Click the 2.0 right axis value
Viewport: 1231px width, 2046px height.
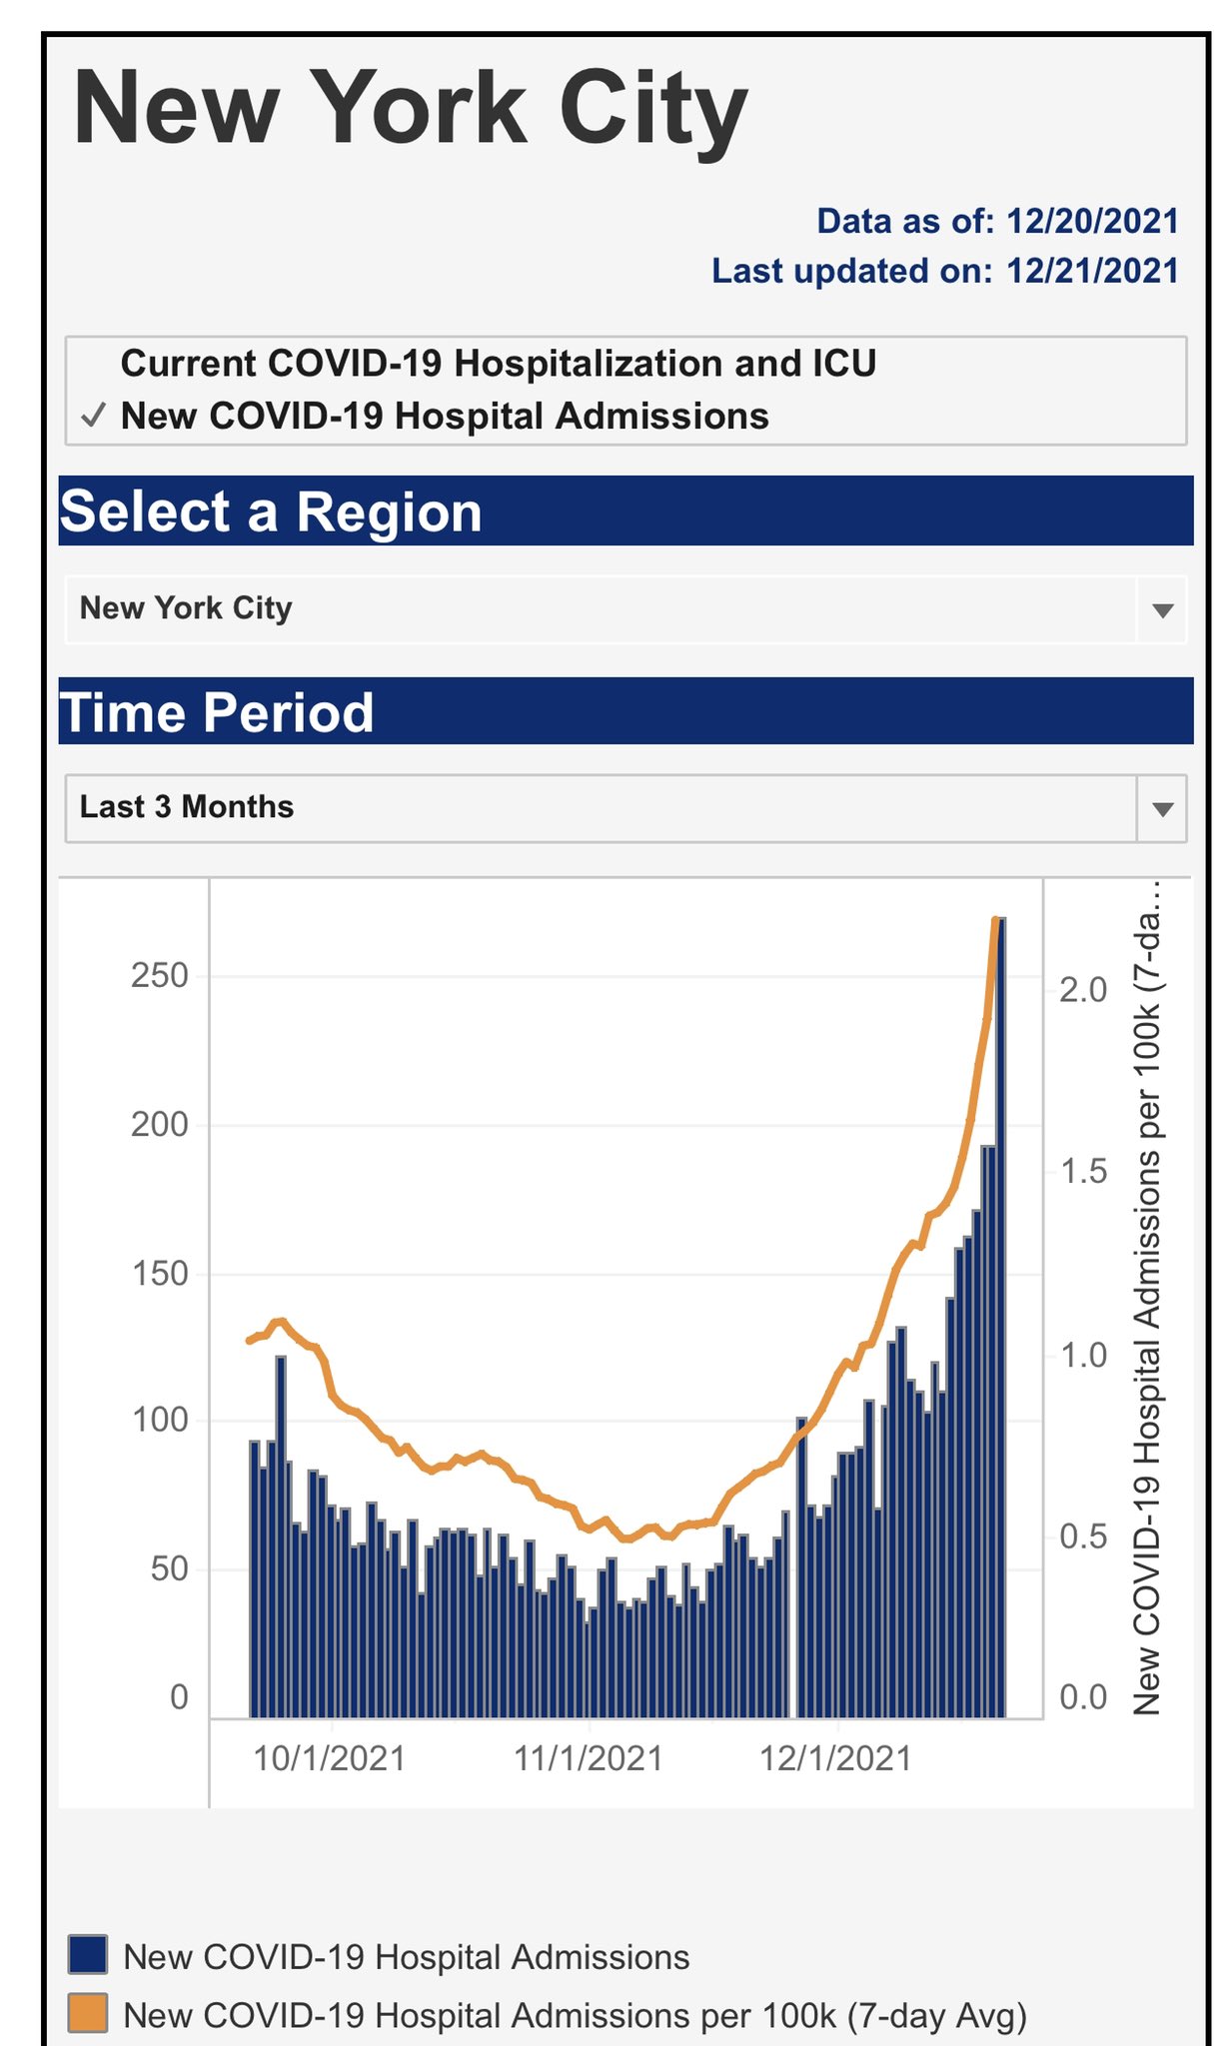[x=1084, y=990]
